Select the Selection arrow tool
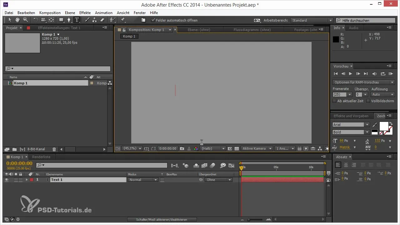Viewport: 400px width, 225px height. pyautogui.click(x=10, y=20)
